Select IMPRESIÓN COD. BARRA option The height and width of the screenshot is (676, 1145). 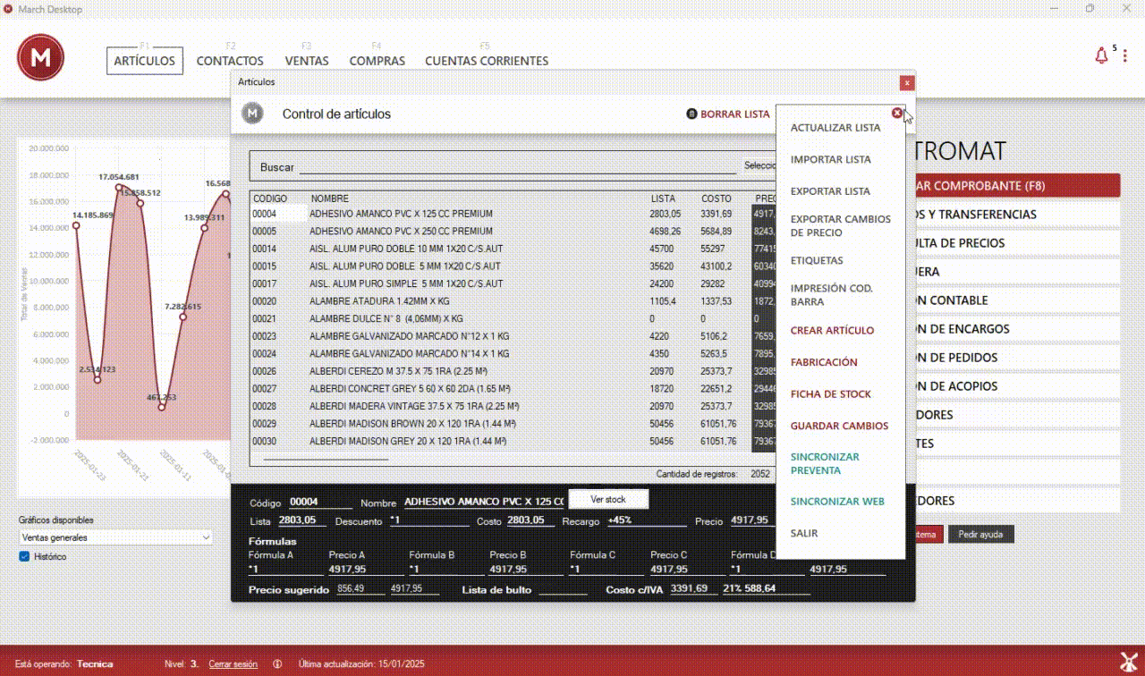click(832, 295)
